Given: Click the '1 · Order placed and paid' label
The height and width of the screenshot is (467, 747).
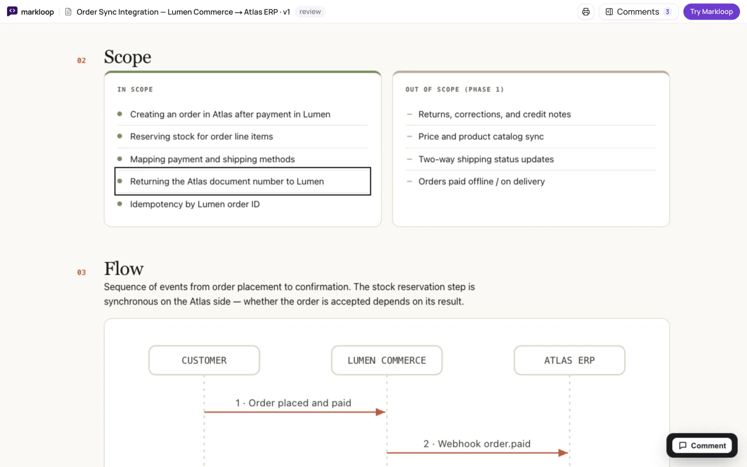Looking at the screenshot, I should click(x=293, y=403).
